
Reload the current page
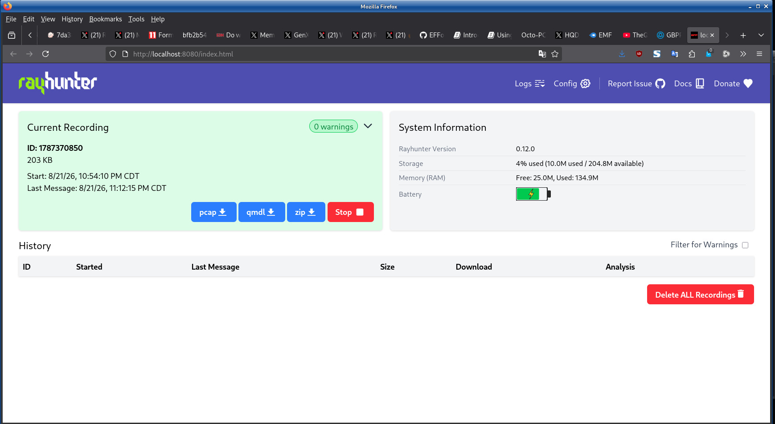point(45,54)
